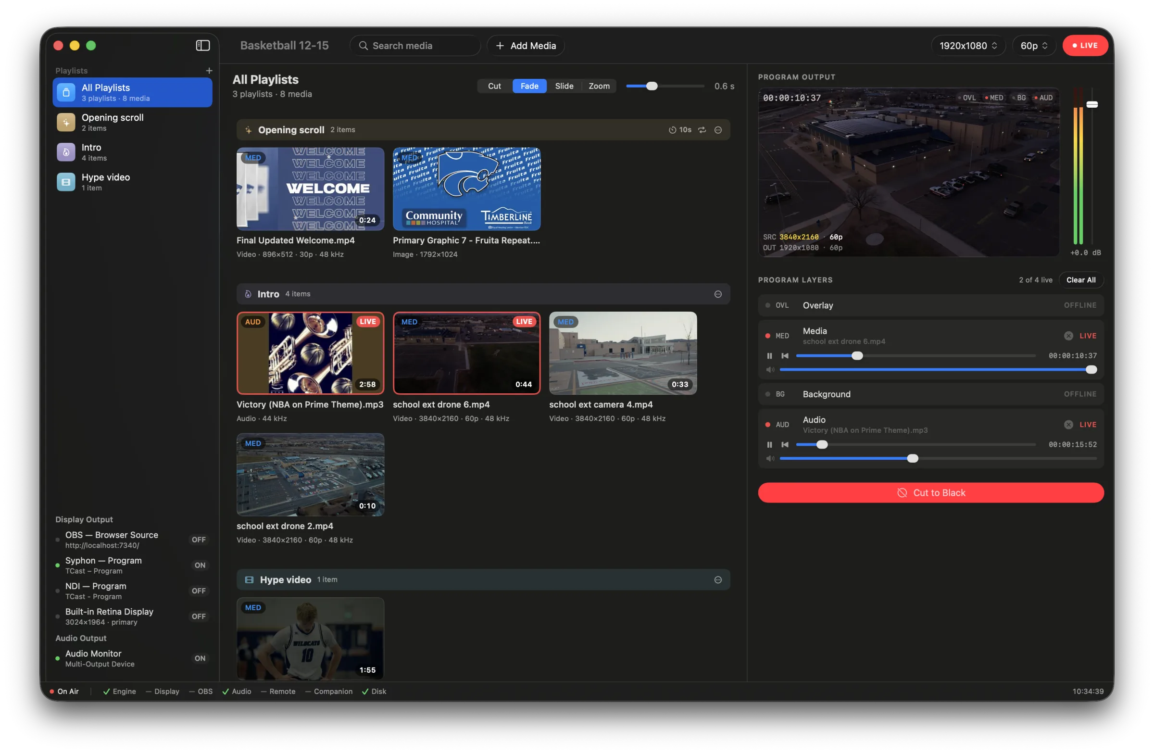The image size is (1154, 754).
Task: Click the program output preview video
Action: (909, 173)
